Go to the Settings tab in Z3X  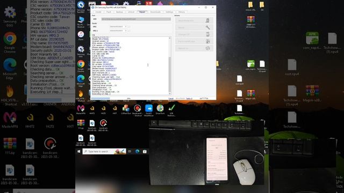(x=169, y=12)
